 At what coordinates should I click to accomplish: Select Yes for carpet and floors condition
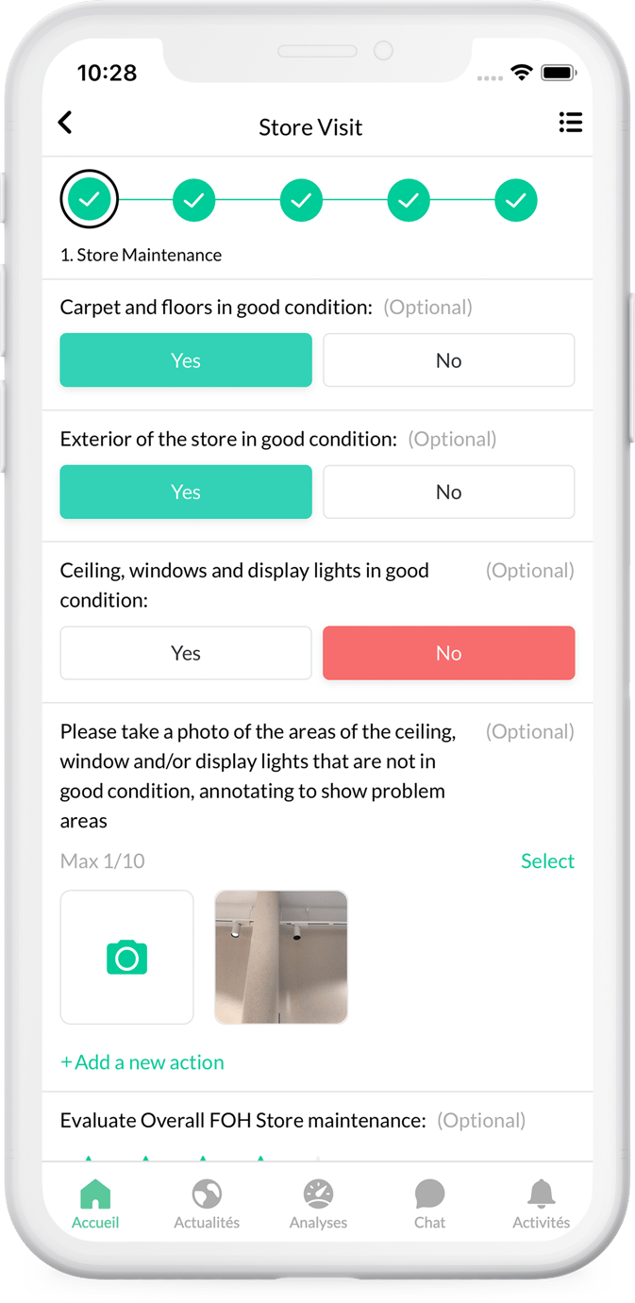coord(186,359)
